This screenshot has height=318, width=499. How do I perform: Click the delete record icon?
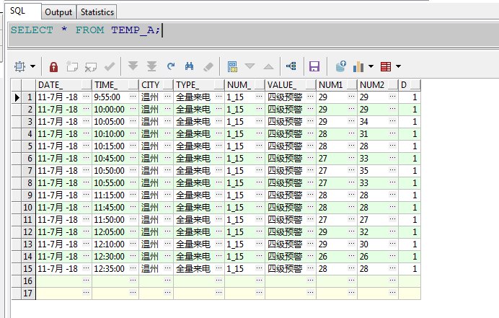(x=90, y=66)
